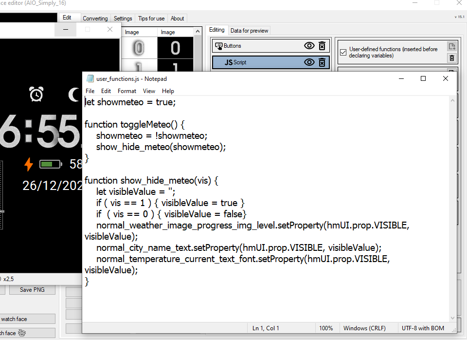467x340 pixels.
Task: Click the first Image column header
Action: coord(139,32)
